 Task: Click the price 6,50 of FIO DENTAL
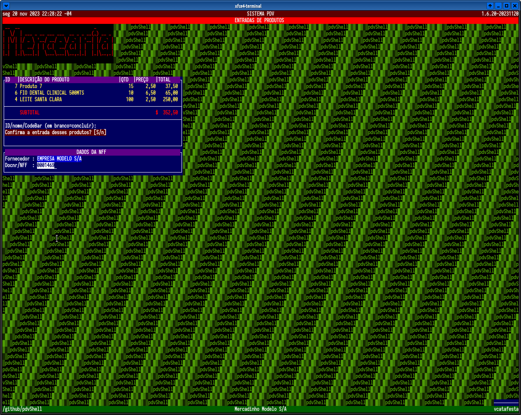pyautogui.click(x=151, y=93)
